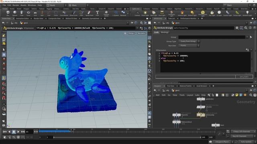Select the Sphere shelf tool
257x144 pixels.
tap(15, 13)
